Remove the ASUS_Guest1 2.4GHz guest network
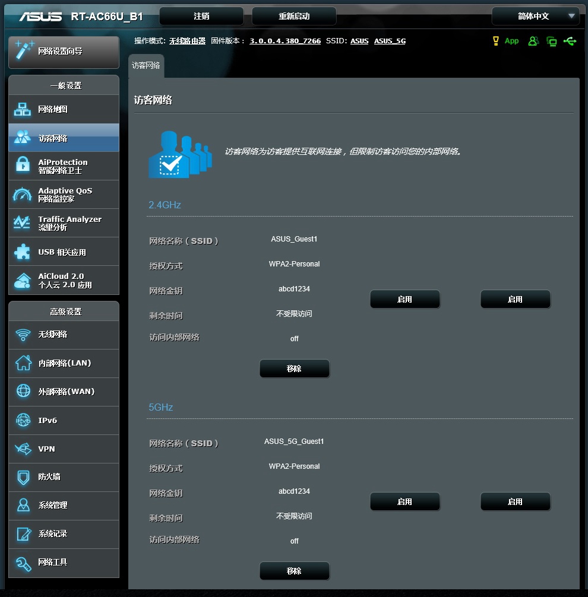 [x=294, y=369]
